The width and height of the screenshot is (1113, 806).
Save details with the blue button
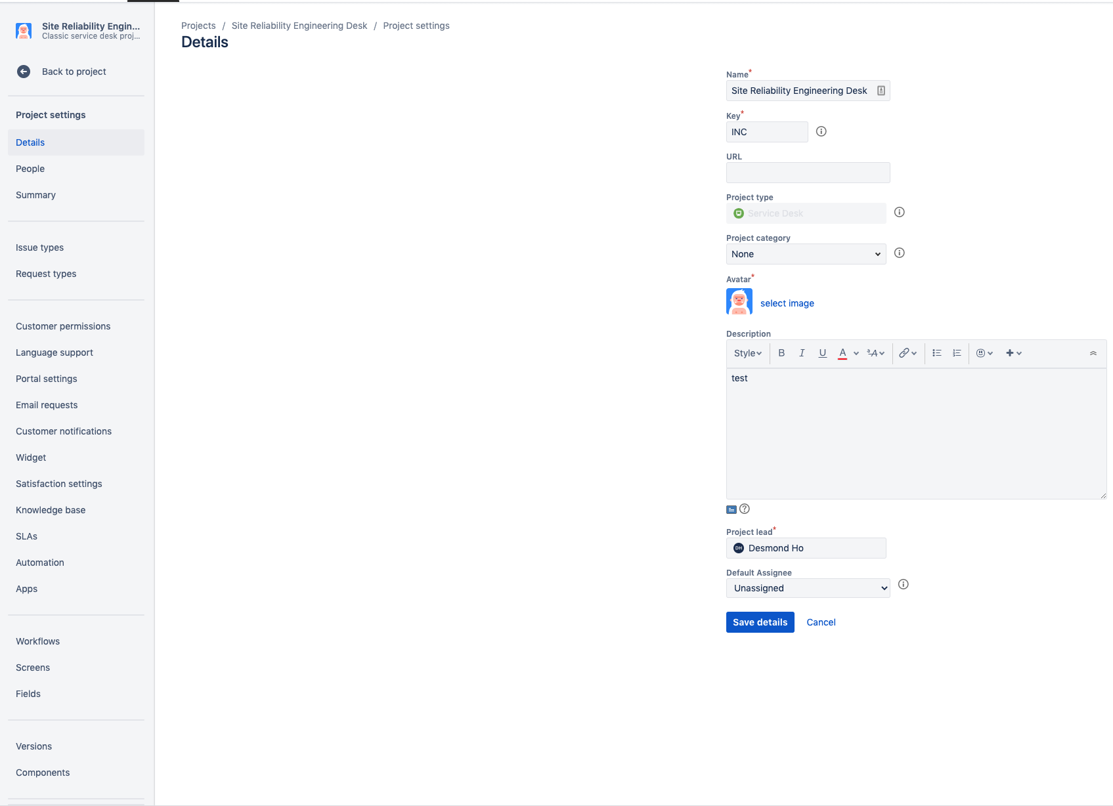click(760, 622)
